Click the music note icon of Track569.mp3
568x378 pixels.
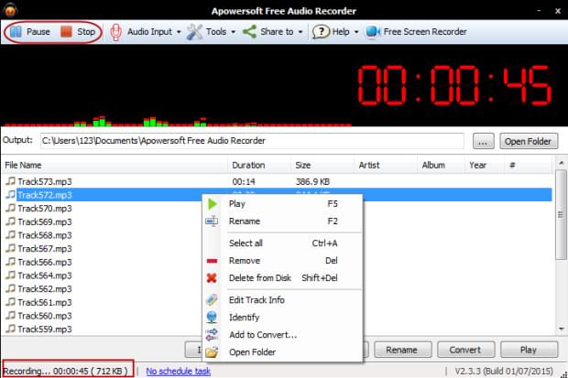pos(10,221)
